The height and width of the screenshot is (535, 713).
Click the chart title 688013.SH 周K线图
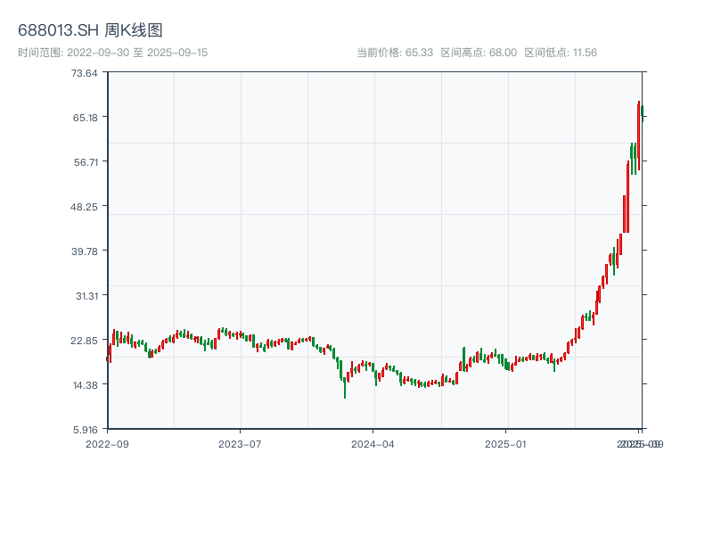pos(90,30)
